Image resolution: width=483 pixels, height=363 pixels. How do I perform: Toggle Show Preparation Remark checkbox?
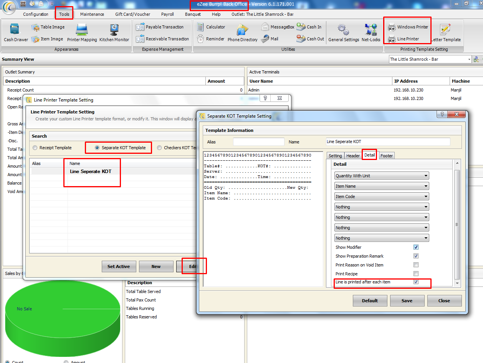[x=416, y=256]
